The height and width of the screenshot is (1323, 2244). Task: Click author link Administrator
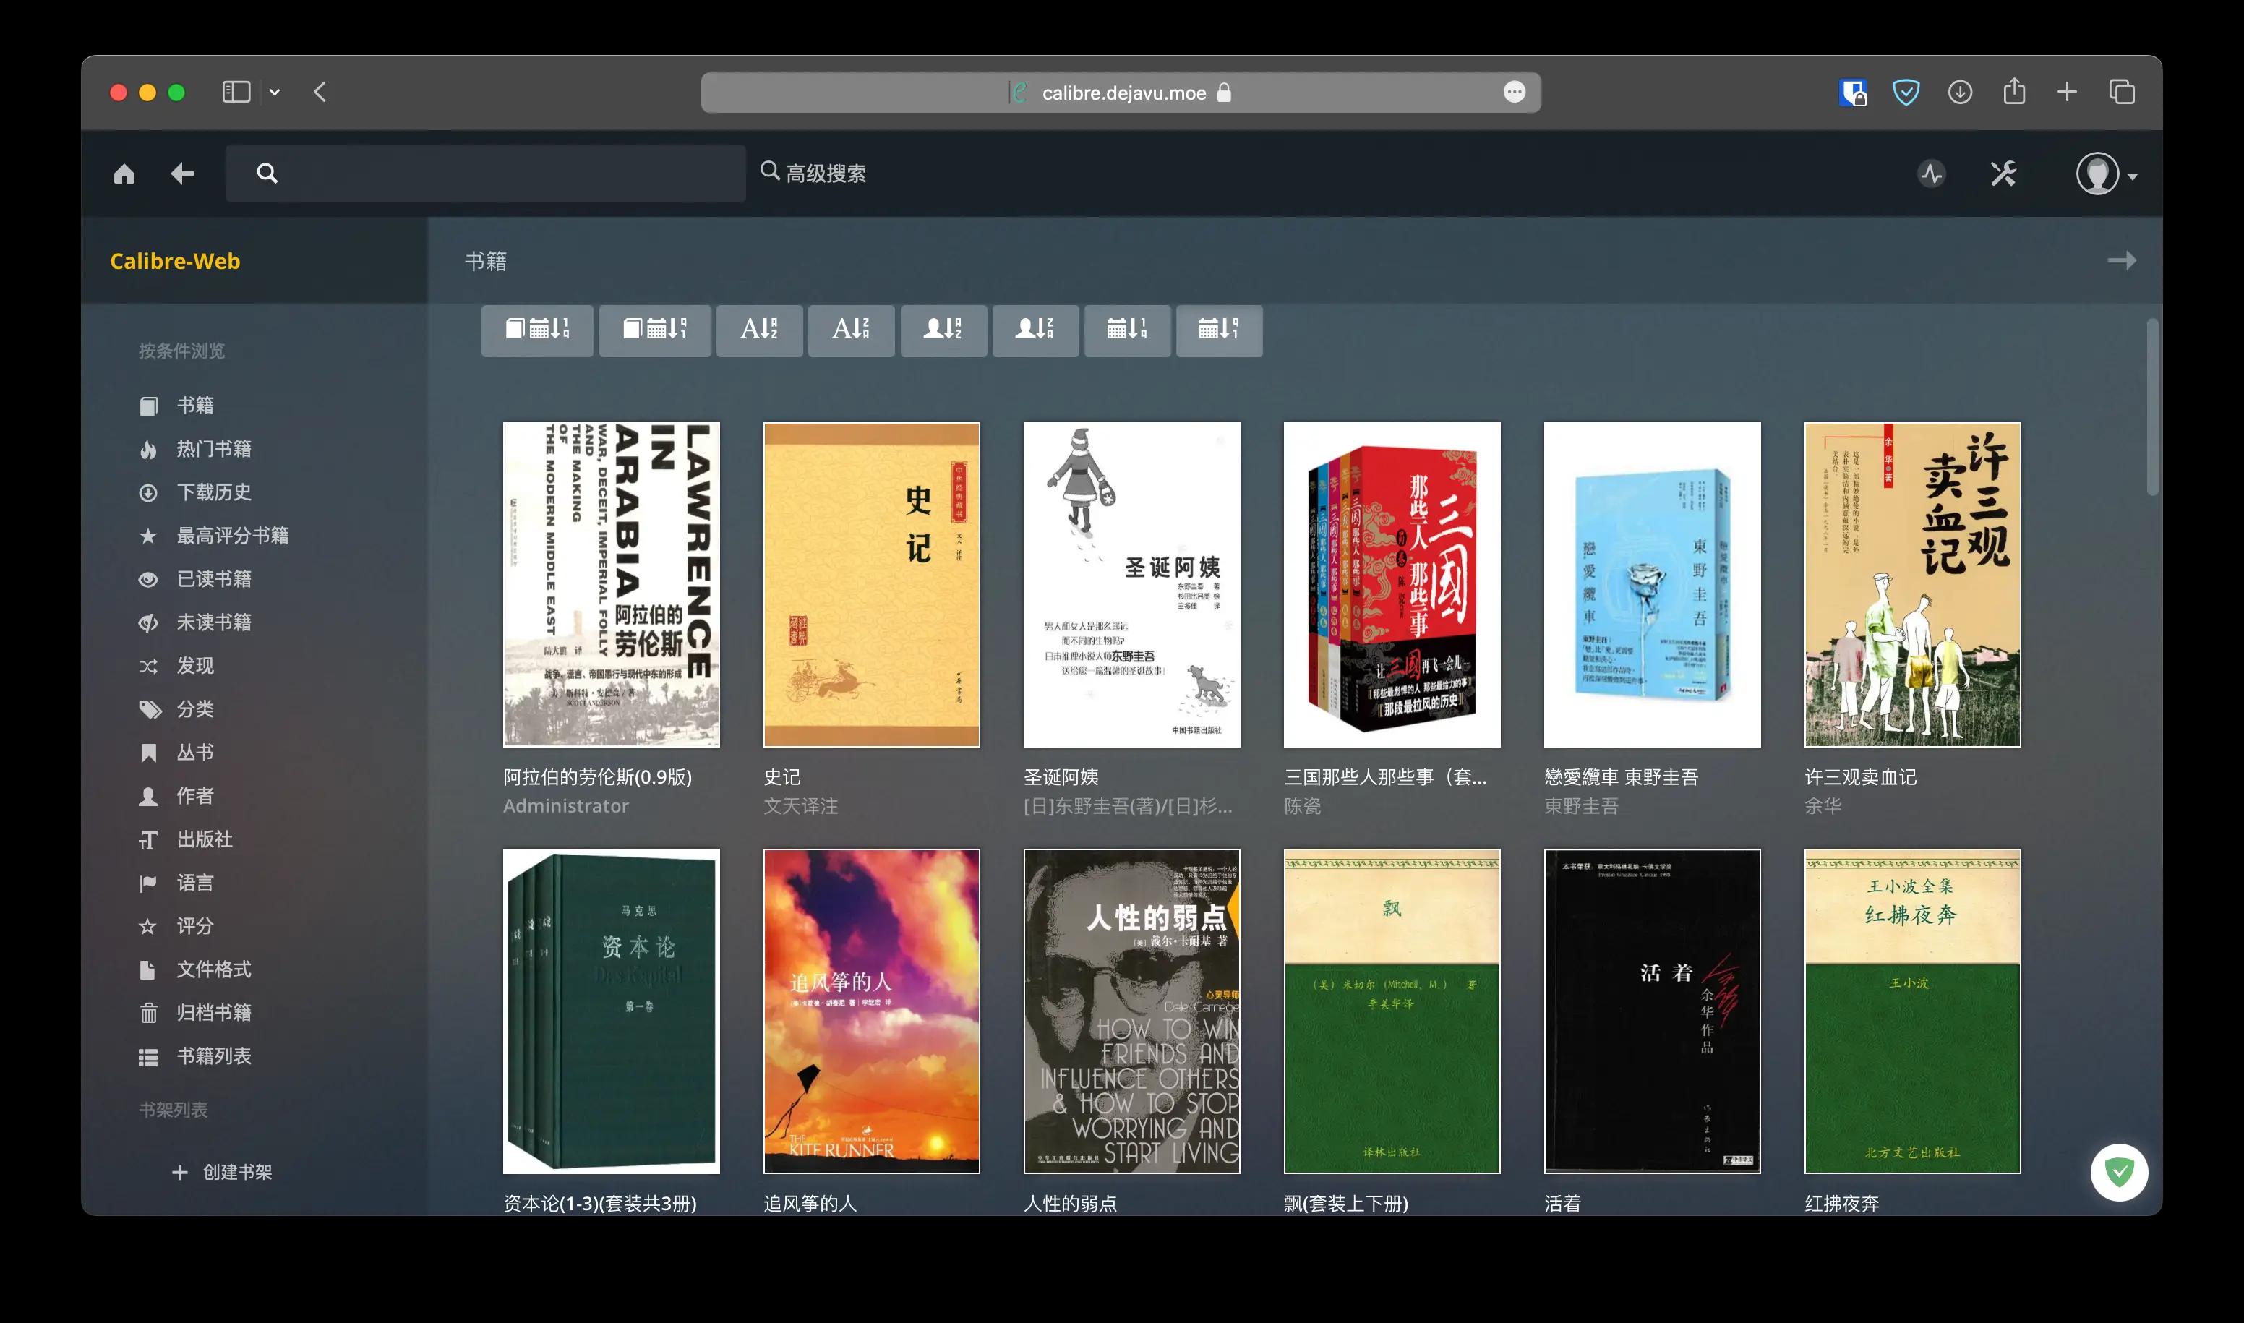566,806
